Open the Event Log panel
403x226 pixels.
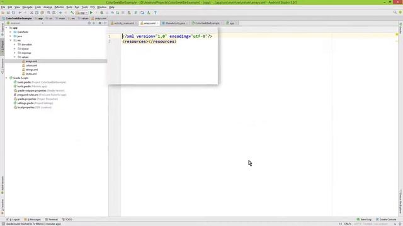coord(364,220)
